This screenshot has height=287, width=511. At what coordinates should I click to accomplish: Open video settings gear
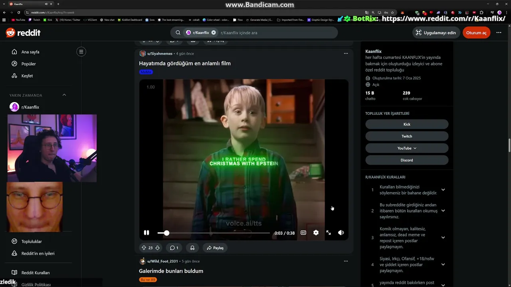(x=316, y=233)
